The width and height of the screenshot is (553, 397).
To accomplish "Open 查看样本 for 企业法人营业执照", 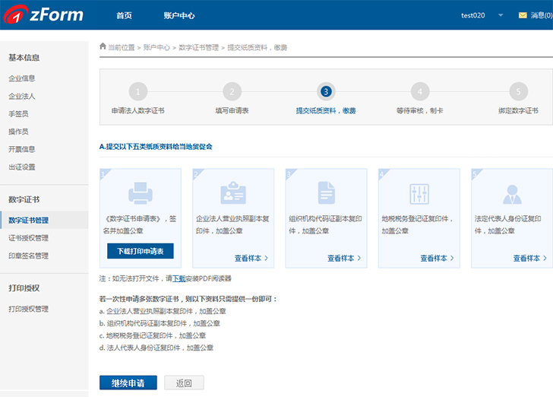I will 251,258.
